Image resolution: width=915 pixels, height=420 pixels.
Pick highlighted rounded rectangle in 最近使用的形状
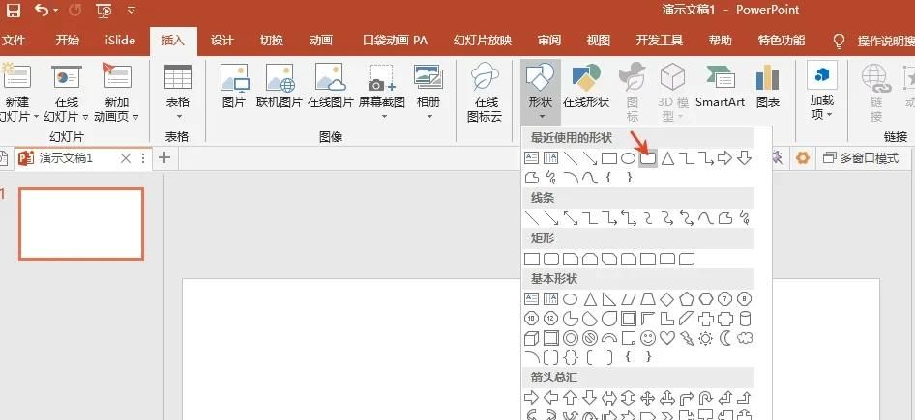pyautogui.click(x=648, y=158)
